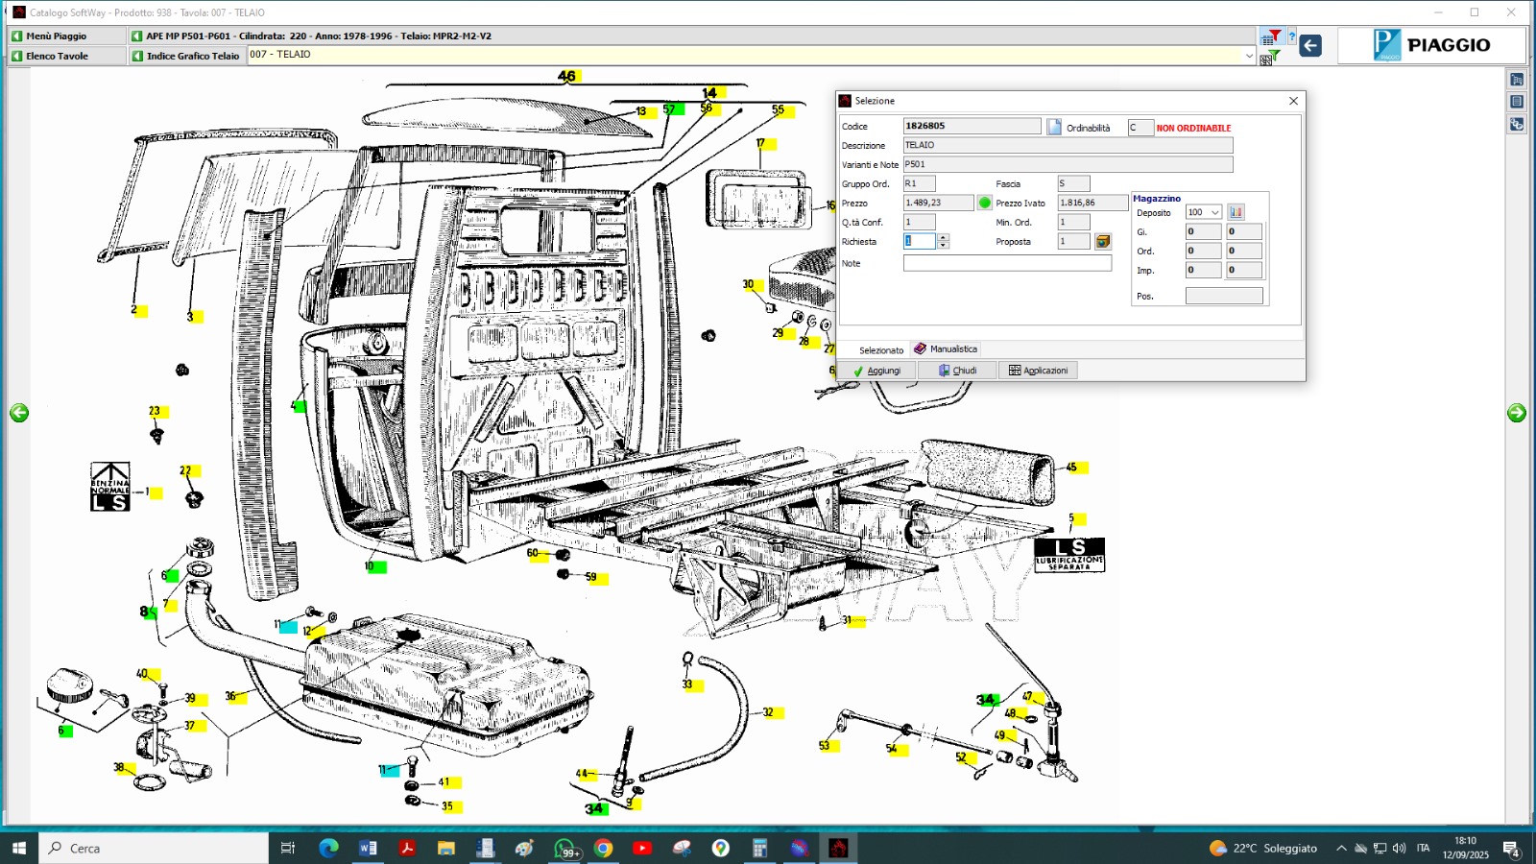The height and width of the screenshot is (864, 1536).
Task: Click the Applicazioni button
Action: pos(1038,371)
